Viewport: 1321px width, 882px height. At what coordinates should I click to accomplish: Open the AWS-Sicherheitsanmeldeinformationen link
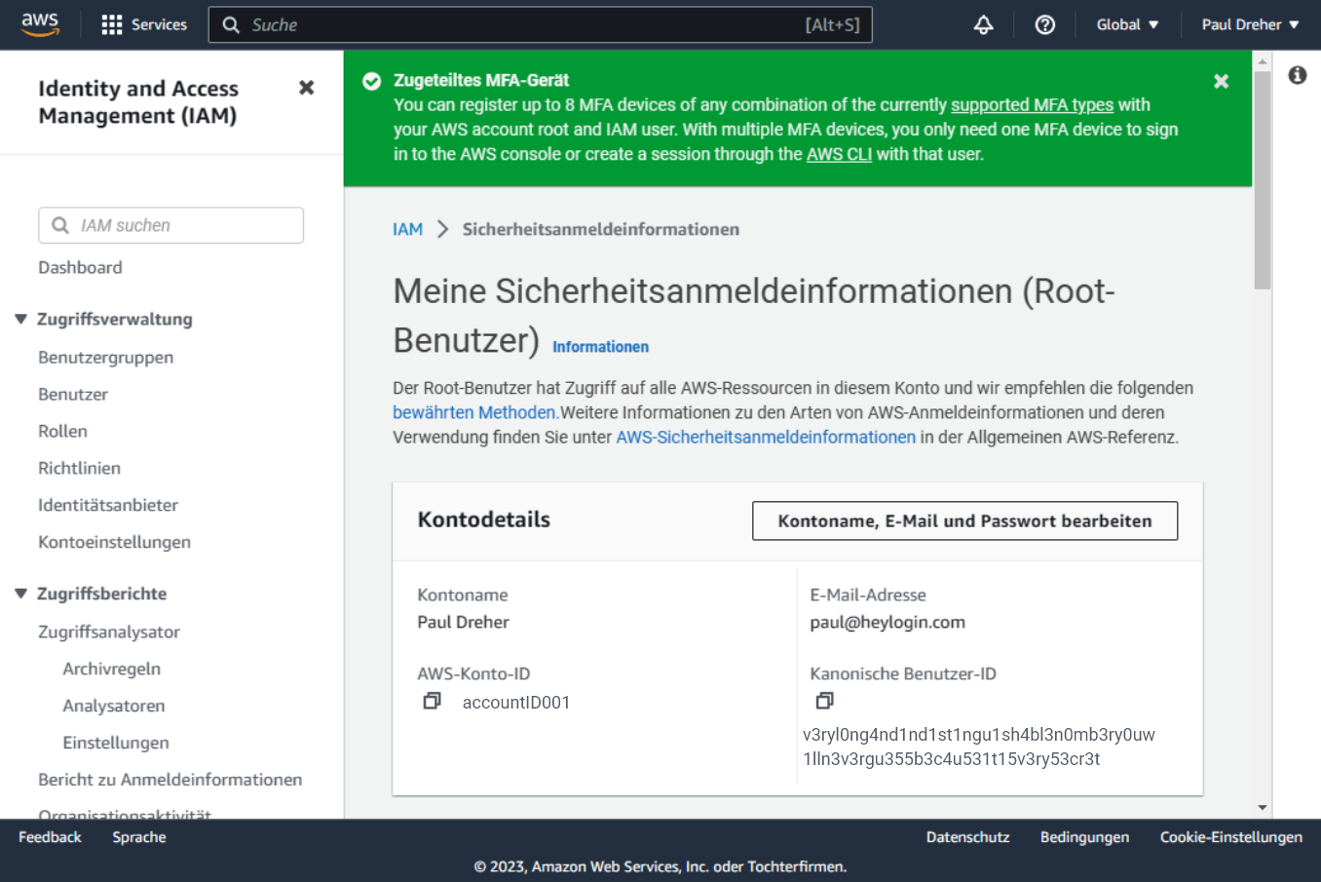766,438
